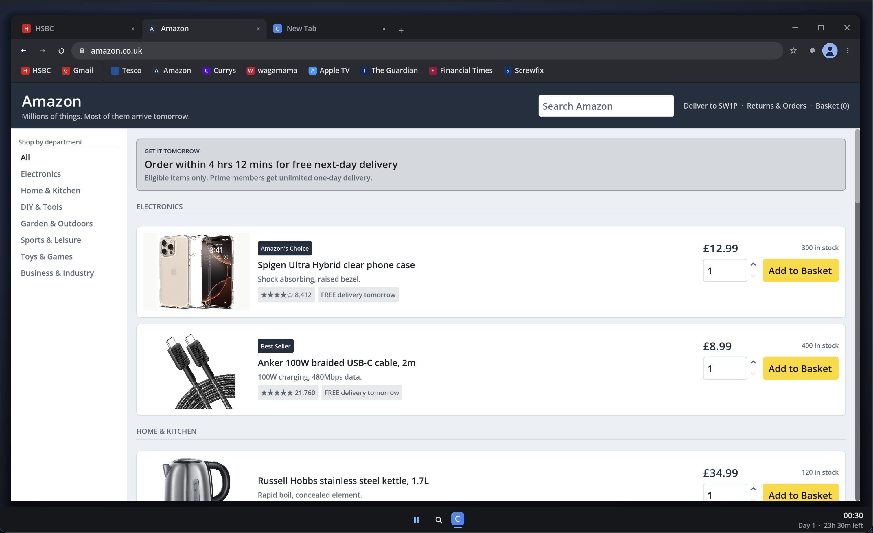Close the New Tab tab
The image size is (873, 533).
384,29
